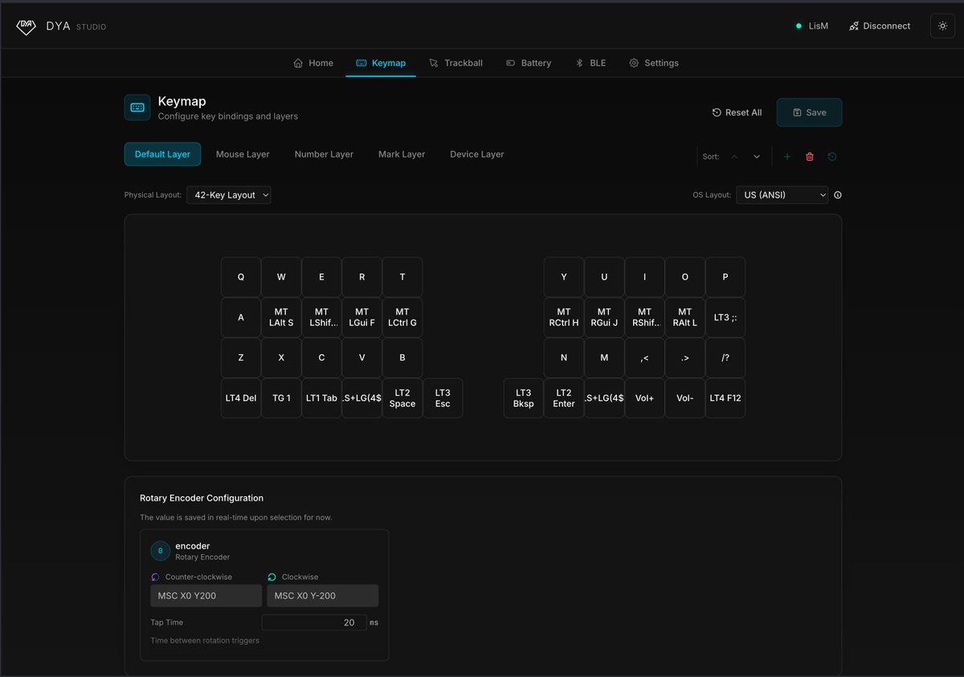
Task: Open Physical Layout 42-Key dropdown
Action: pyautogui.click(x=229, y=195)
